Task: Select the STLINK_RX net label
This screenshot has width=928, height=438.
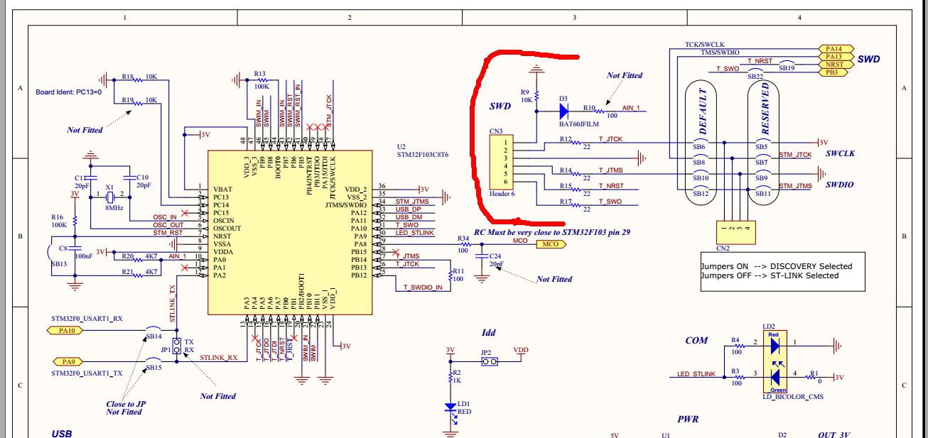Action: 219,357
